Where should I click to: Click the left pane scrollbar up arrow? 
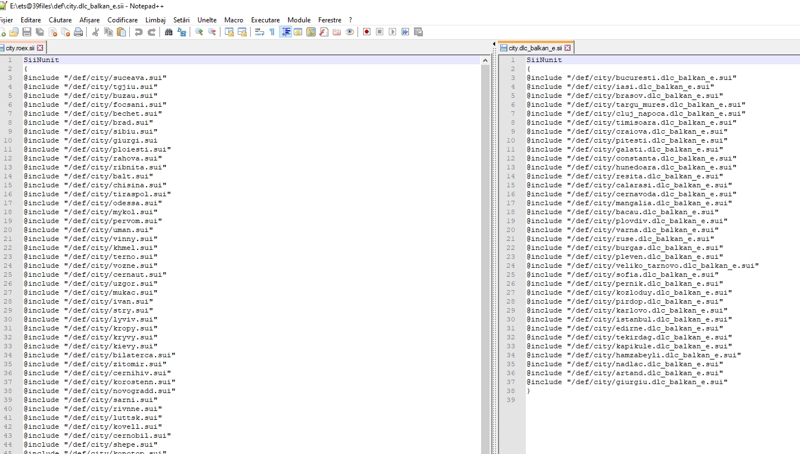pos(485,60)
